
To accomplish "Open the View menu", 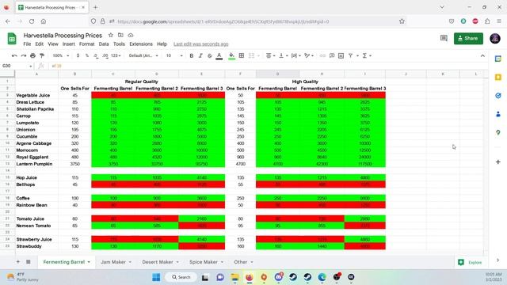I will [53, 44].
